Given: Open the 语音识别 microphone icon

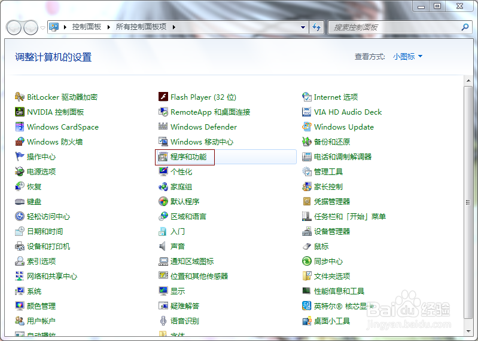Looking at the screenshot, I should click(163, 321).
